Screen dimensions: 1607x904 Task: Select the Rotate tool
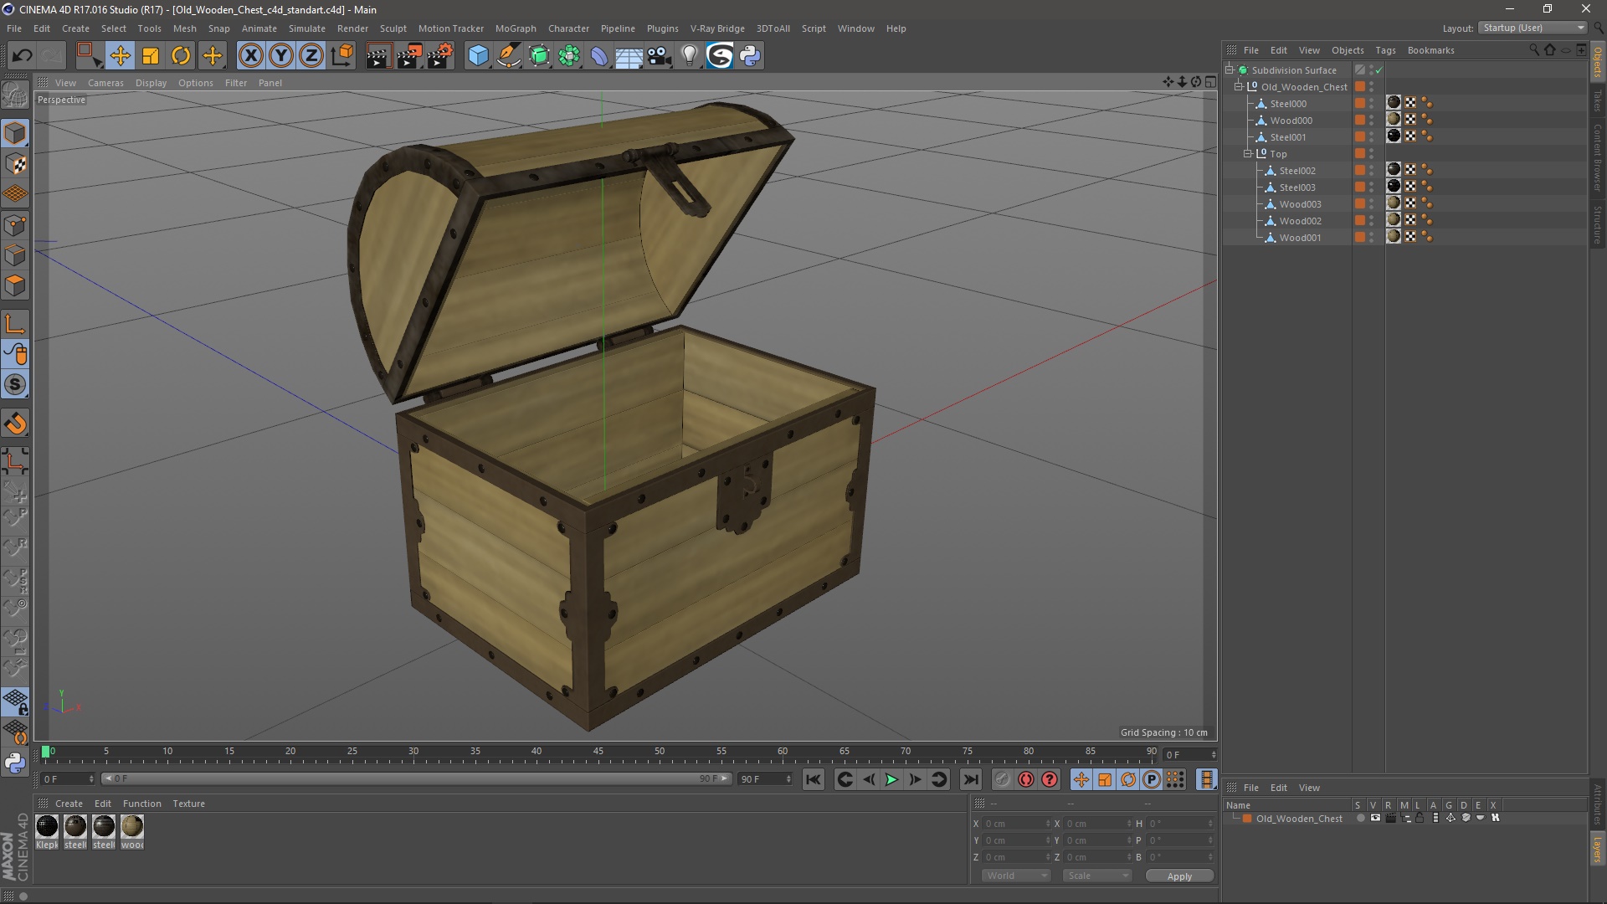181,55
